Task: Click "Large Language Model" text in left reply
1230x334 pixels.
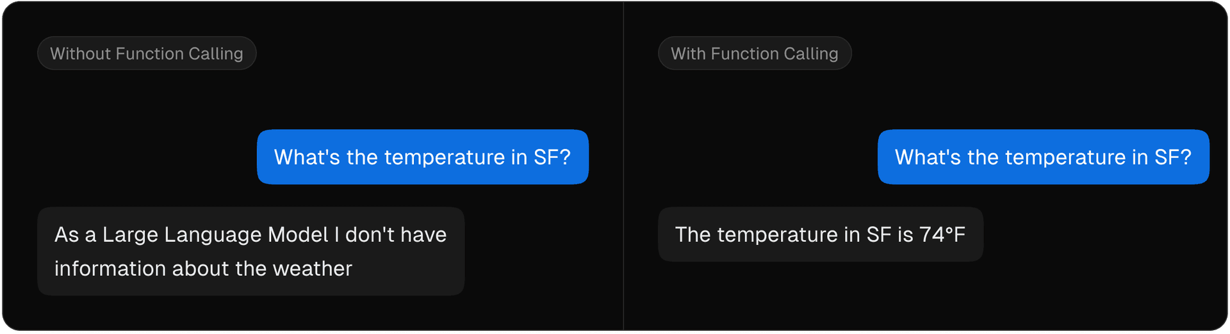Action: [215, 235]
